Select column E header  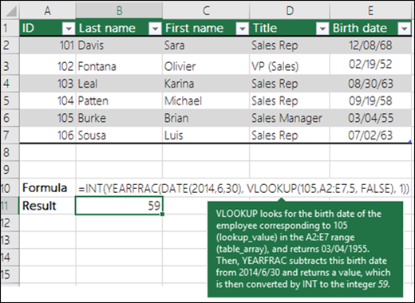tap(370, 10)
